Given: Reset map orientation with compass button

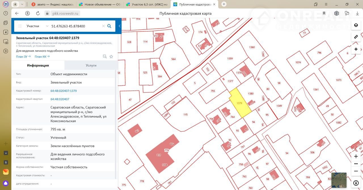Looking at the screenshot, I should pyautogui.click(x=356, y=183).
